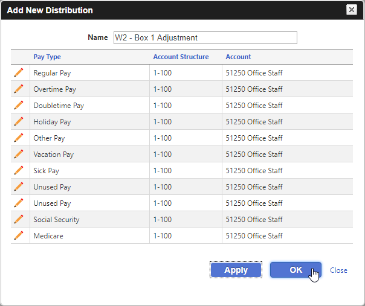This screenshot has height=306, width=365.
Task: Click pencil icon next to Medicare
Action: [19, 235]
